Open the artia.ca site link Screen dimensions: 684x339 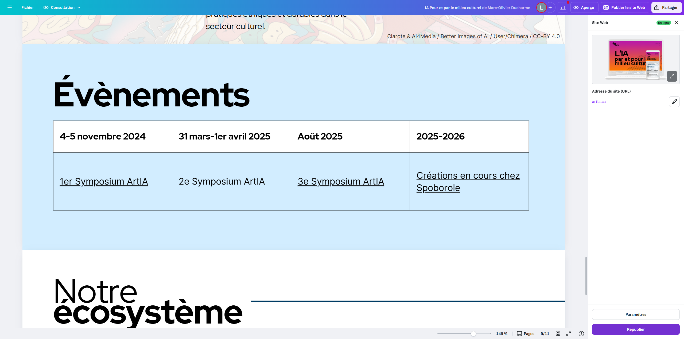tap(599, 102)
